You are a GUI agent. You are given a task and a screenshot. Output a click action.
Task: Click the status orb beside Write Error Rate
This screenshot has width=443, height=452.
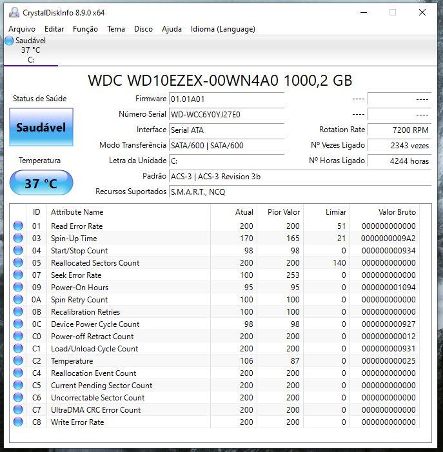pyautogui.click(x=18, y=422)
